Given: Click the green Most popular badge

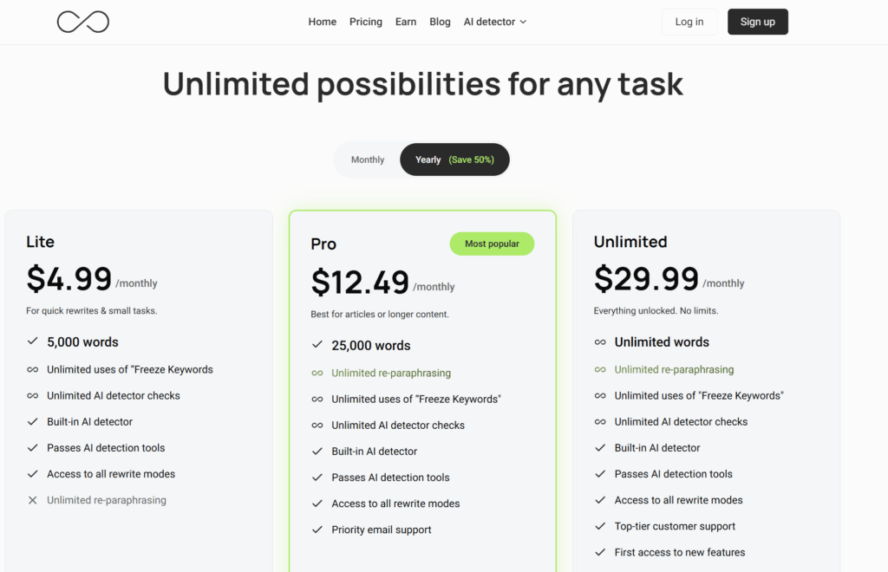Looking at the screenshot, I should (x=492, y=244).
